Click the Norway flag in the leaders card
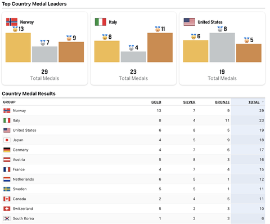Viewport: 270px width, 224px height. 12,22
